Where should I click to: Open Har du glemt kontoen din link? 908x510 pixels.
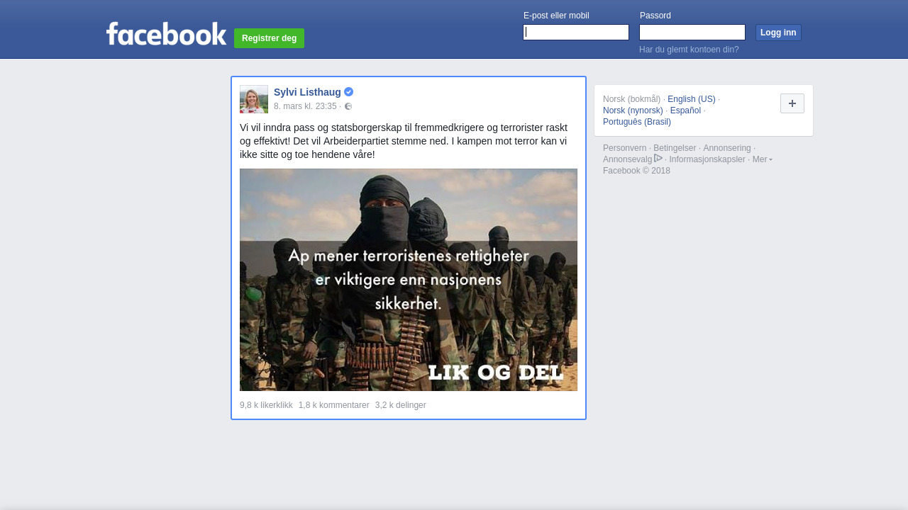(689, 50)
